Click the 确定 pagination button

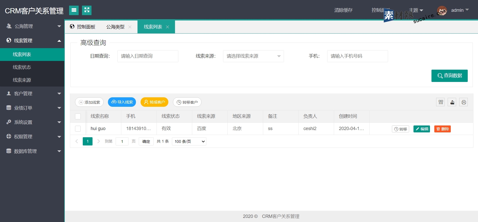click(146, 141)
